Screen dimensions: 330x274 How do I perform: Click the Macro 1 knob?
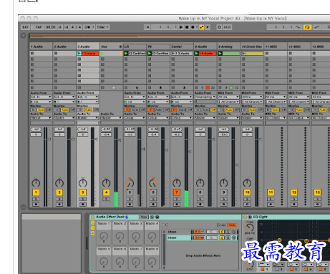(104, 237)
